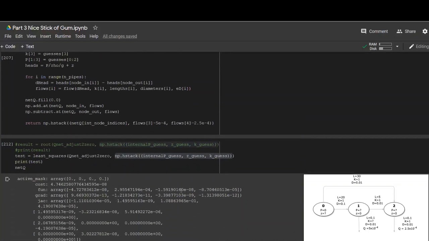The height and width of the screenshot is (241, 429).
Task: Click the 'heads = P/rho/g + z' line
Action: [x=50, y=65]
